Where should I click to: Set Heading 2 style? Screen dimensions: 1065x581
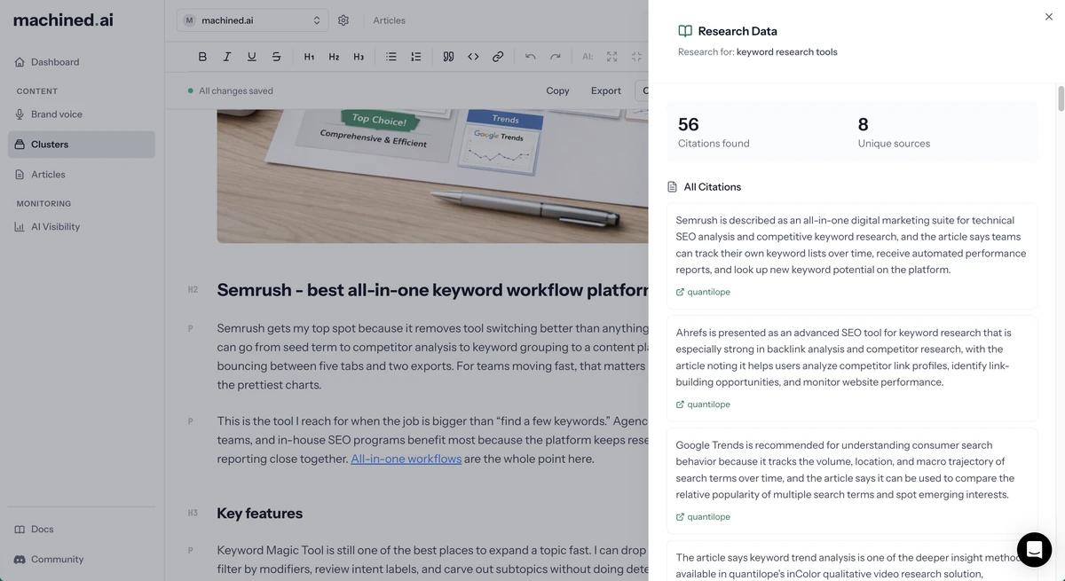click(x=334, y=57)
